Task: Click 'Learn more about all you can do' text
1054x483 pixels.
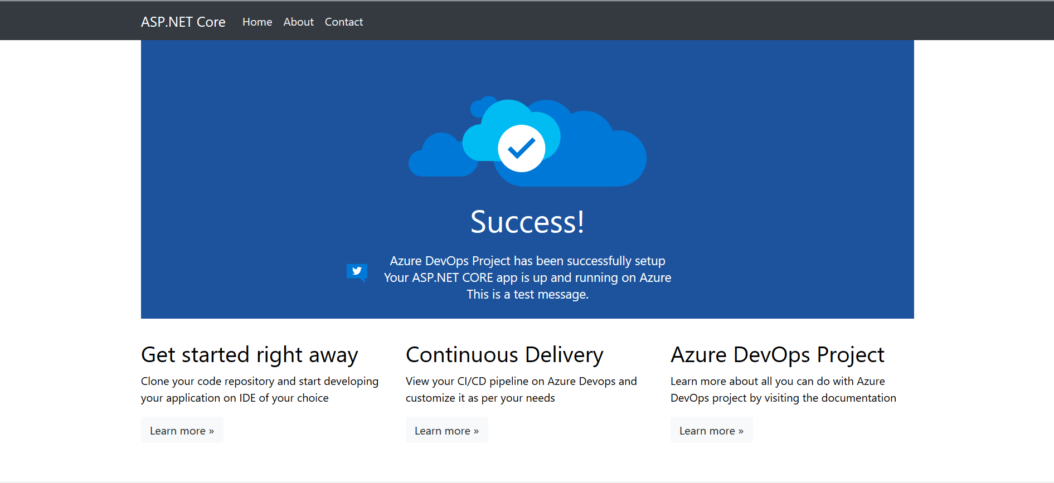Action: coord(783,389)
